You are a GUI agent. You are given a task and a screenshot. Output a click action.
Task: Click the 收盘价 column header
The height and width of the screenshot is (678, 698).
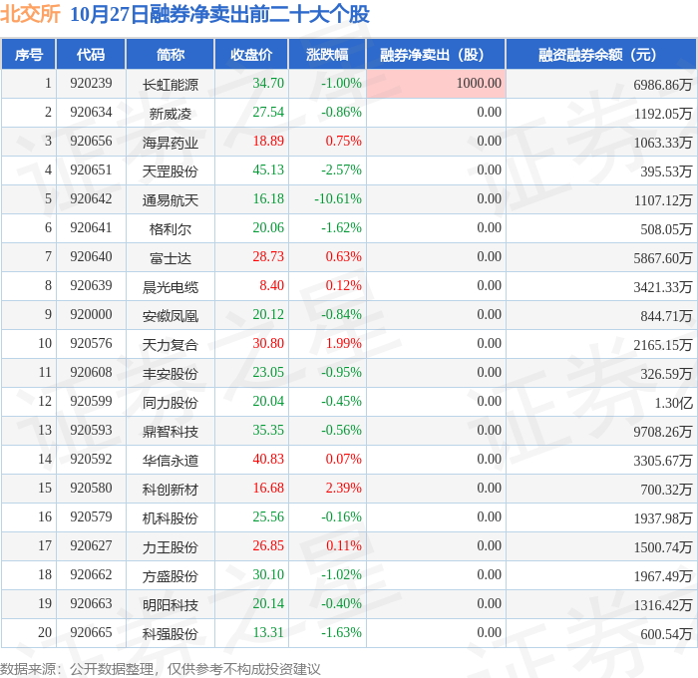251,54
